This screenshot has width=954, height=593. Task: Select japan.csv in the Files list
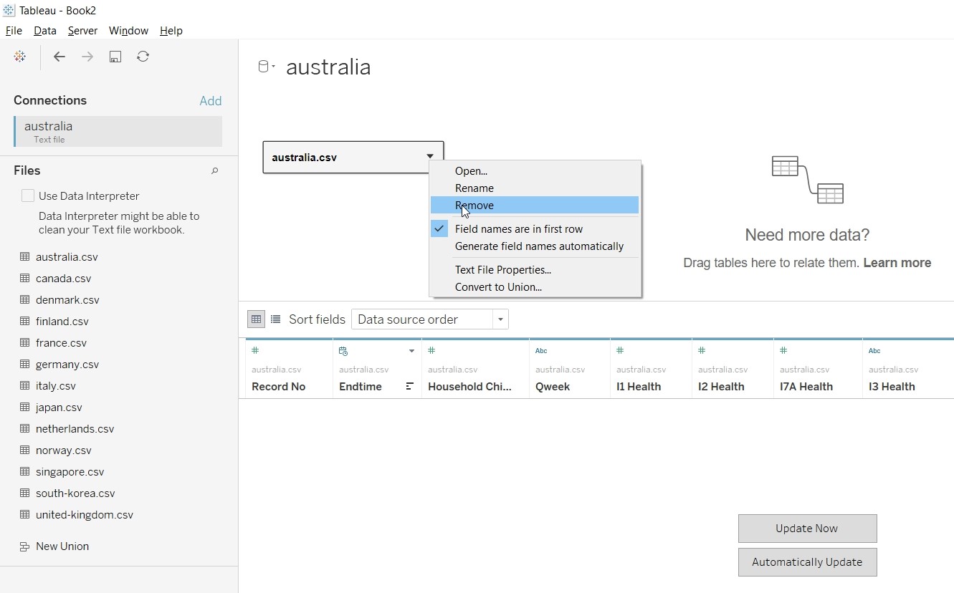59,408
